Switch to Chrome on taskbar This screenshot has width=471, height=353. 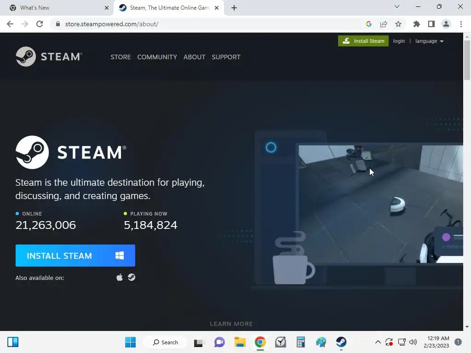(260, 342)
